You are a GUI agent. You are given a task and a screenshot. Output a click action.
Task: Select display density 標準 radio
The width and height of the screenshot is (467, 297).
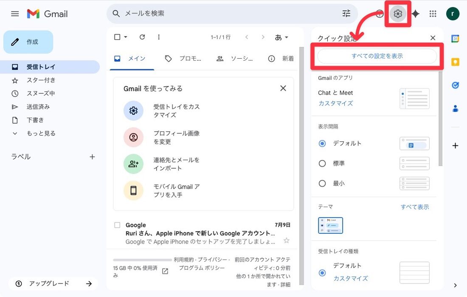[322, 164]
